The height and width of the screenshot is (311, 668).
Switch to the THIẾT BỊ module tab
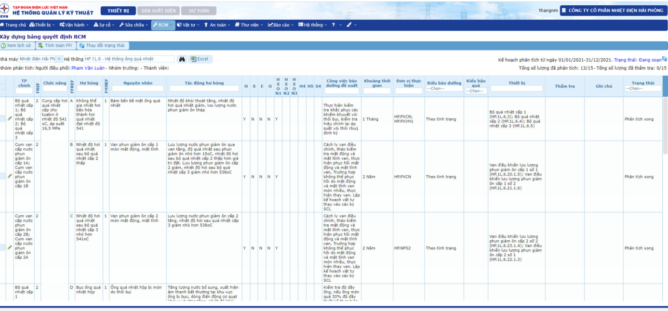(x=118, y=11)
